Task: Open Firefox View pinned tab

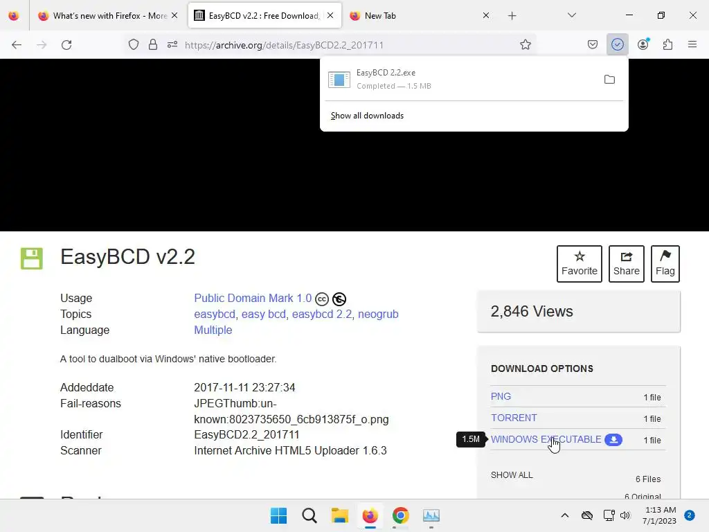Action: (x=14, y=16)
